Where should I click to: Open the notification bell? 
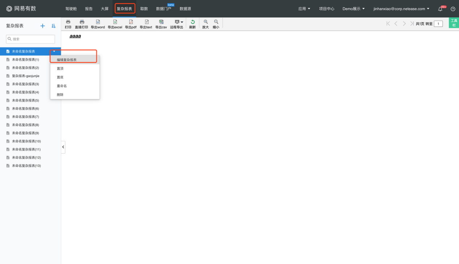[x=440, y=9]
